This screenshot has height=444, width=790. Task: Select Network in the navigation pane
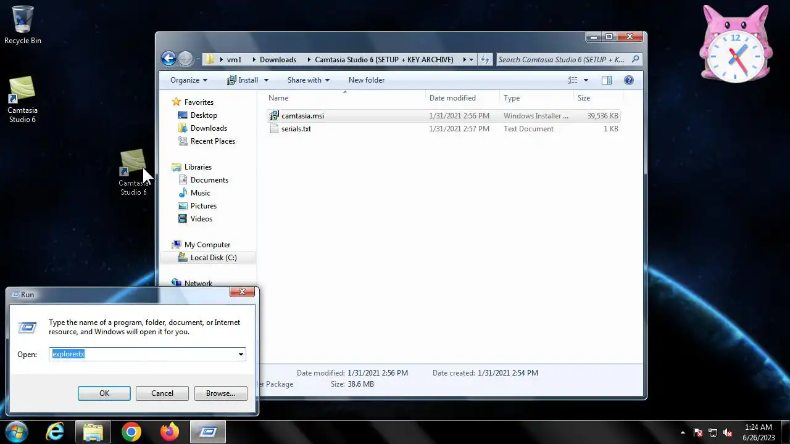(x=198, y=284)
